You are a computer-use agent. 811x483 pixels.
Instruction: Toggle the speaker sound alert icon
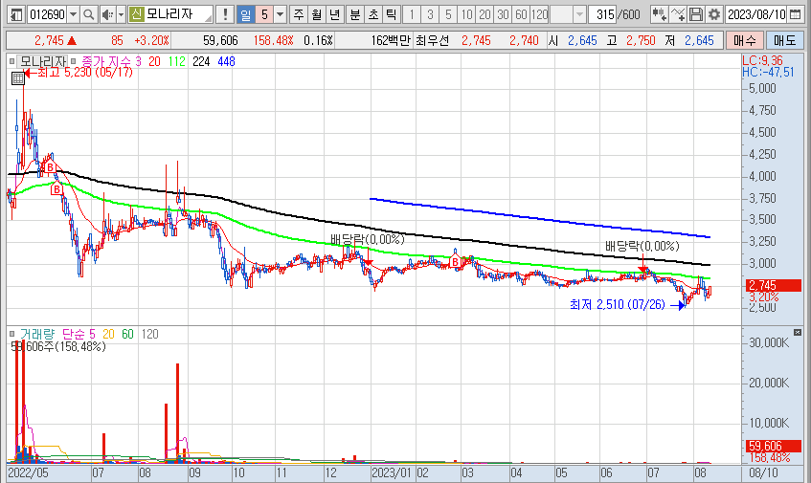click(107, 14)
